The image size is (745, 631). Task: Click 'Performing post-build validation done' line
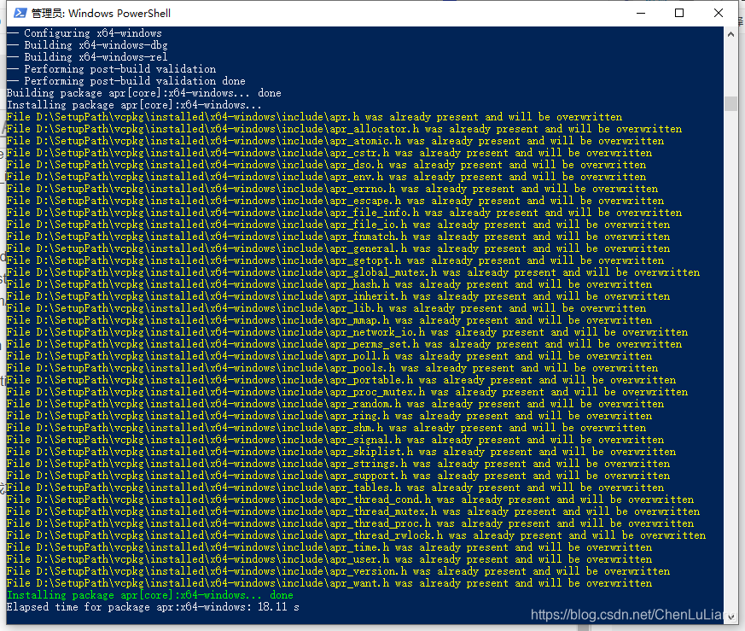point(126,81)
